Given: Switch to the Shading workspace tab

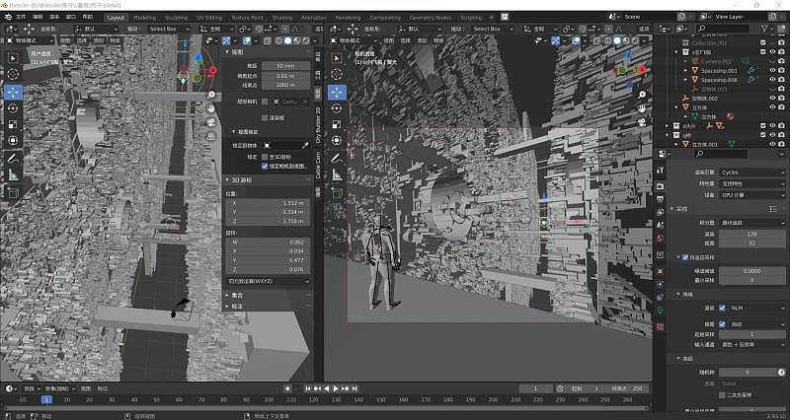Looking at the screenshot, I should coord(281,17).
